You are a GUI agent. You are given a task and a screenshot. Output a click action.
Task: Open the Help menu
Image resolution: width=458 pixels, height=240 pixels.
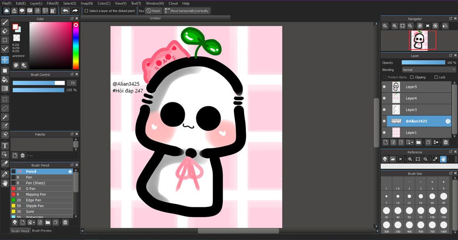pyautogui.click(x=186, y=3)
